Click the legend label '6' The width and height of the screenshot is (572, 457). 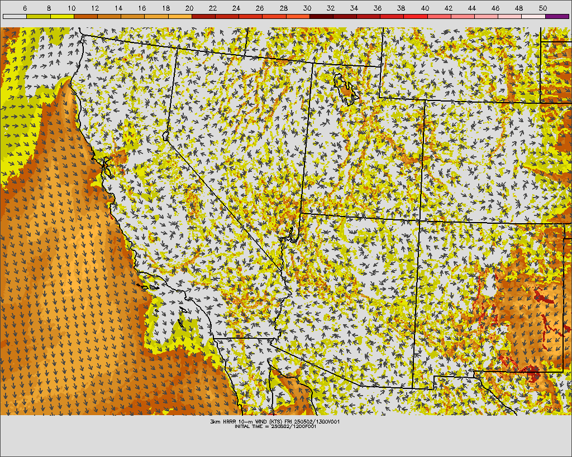(25, 8)
